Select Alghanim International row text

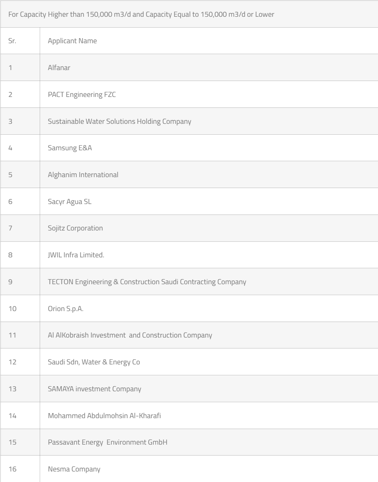83,175
